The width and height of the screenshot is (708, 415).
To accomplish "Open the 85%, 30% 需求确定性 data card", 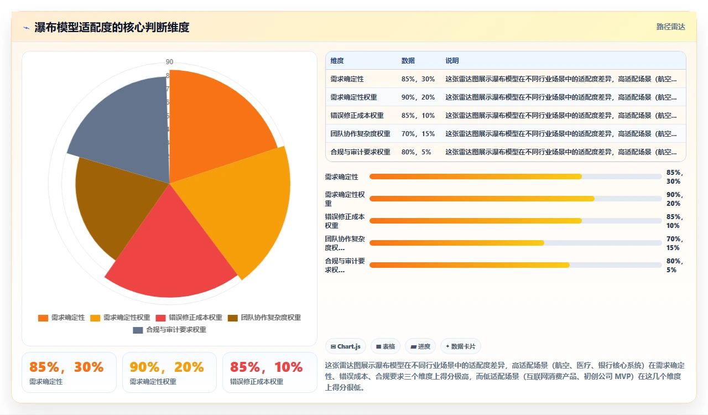I will [69, 372].
